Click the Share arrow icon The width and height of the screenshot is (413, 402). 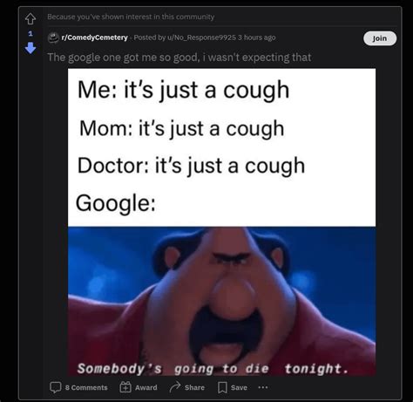pos(175,387)
